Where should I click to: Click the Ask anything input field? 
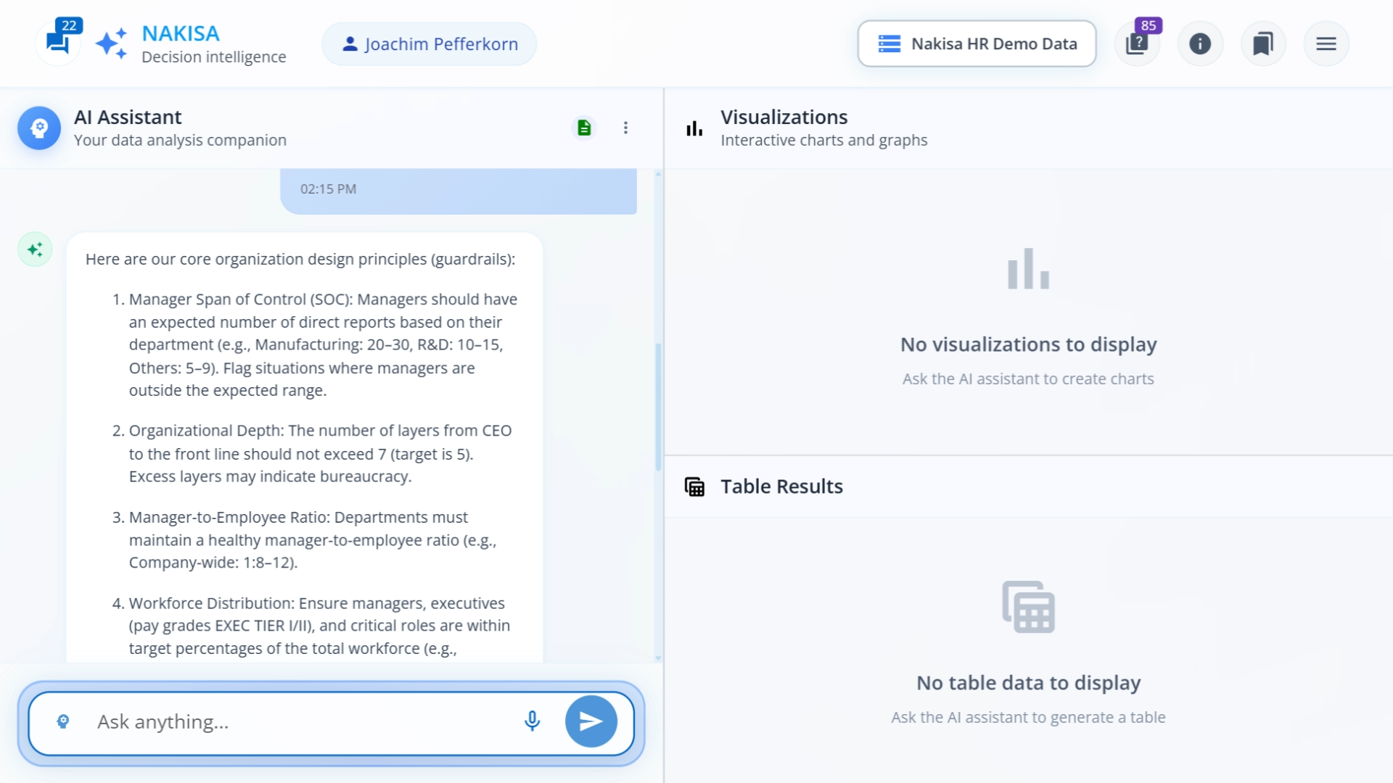[x=290, y=721]
